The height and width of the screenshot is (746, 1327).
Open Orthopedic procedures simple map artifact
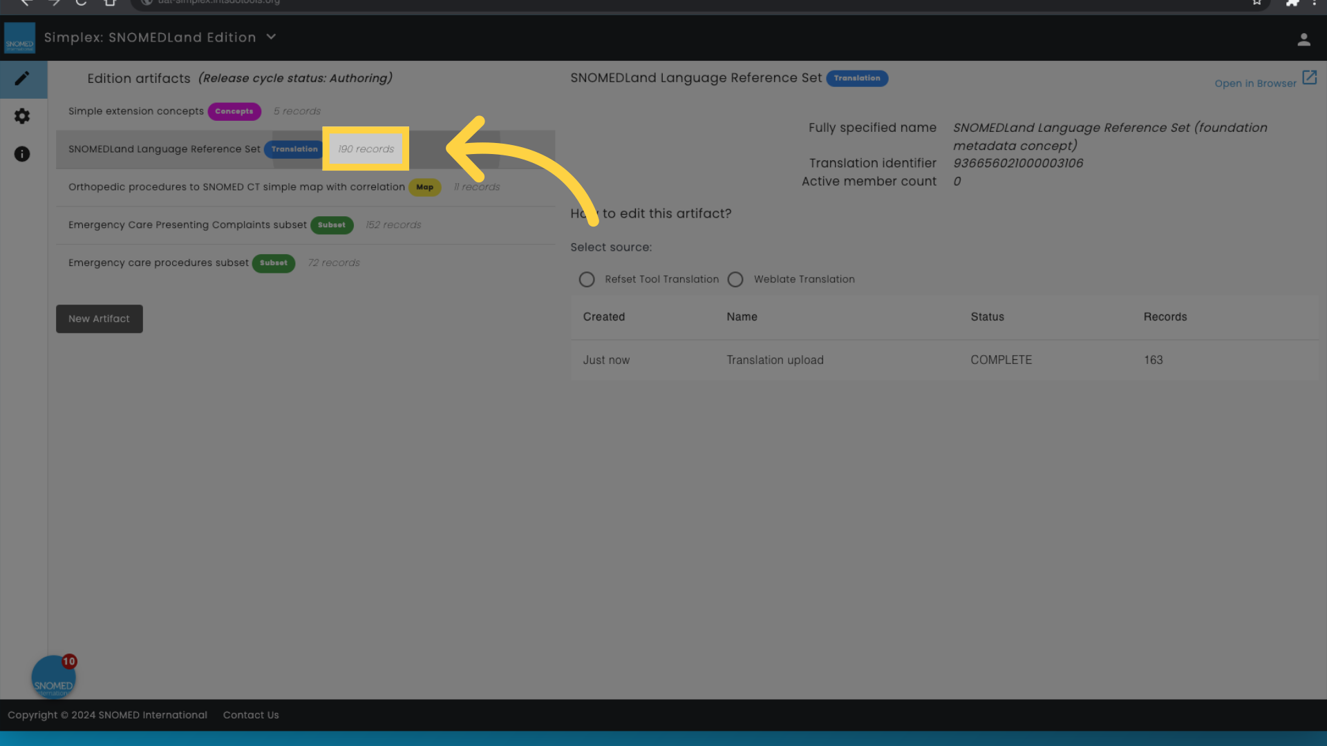click(305, 187)
